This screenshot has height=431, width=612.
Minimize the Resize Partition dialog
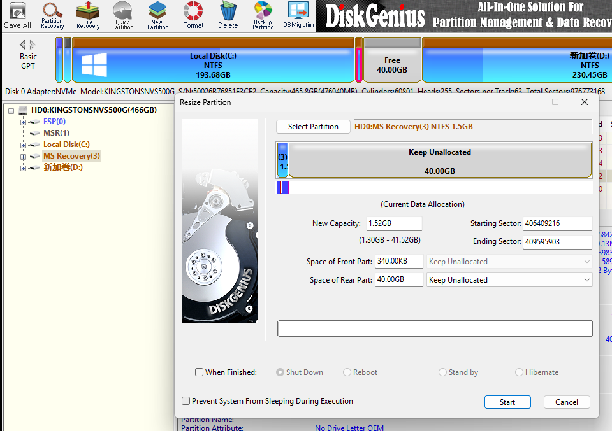(x=527, y=102)
